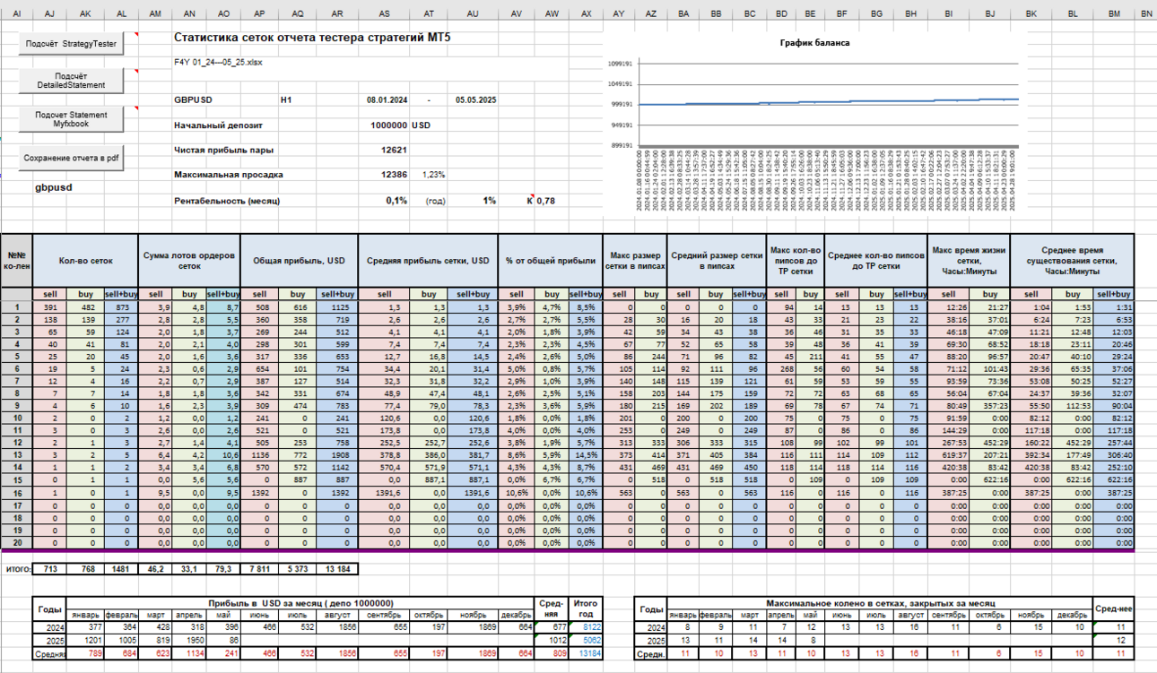
Task: Click the "Кол-во сеток" table header
Action: pyautogui.click(x=86, y=260)
